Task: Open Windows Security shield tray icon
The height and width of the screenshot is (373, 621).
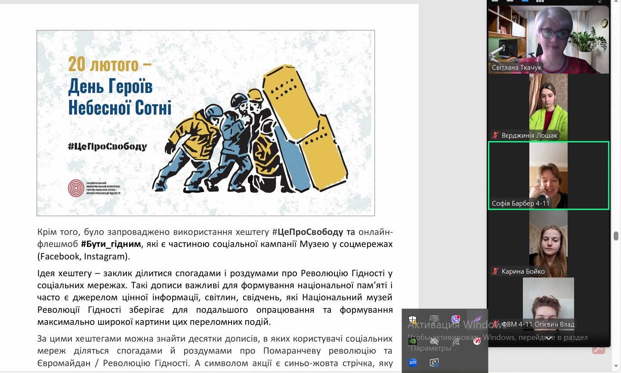Action: click(x=413, y=320)
